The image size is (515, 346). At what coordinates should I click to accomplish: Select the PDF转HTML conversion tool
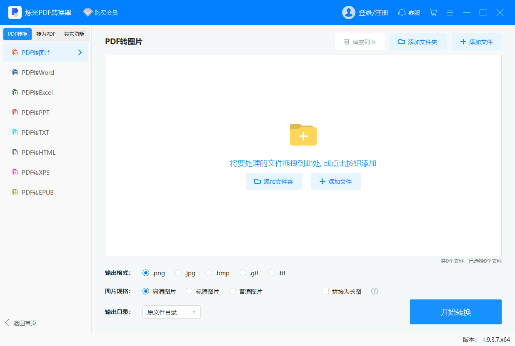(x=38, y=152)
